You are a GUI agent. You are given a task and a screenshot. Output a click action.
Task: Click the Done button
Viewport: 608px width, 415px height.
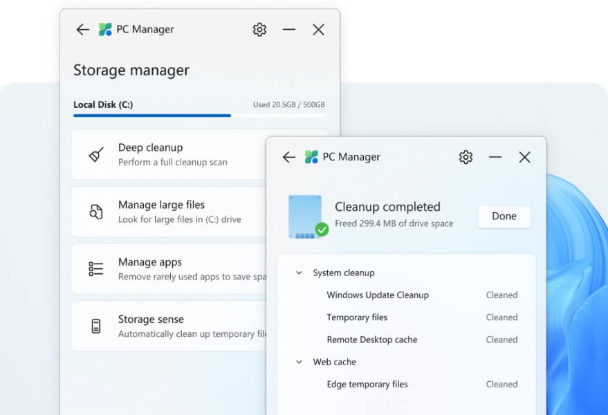pos(504,216)
